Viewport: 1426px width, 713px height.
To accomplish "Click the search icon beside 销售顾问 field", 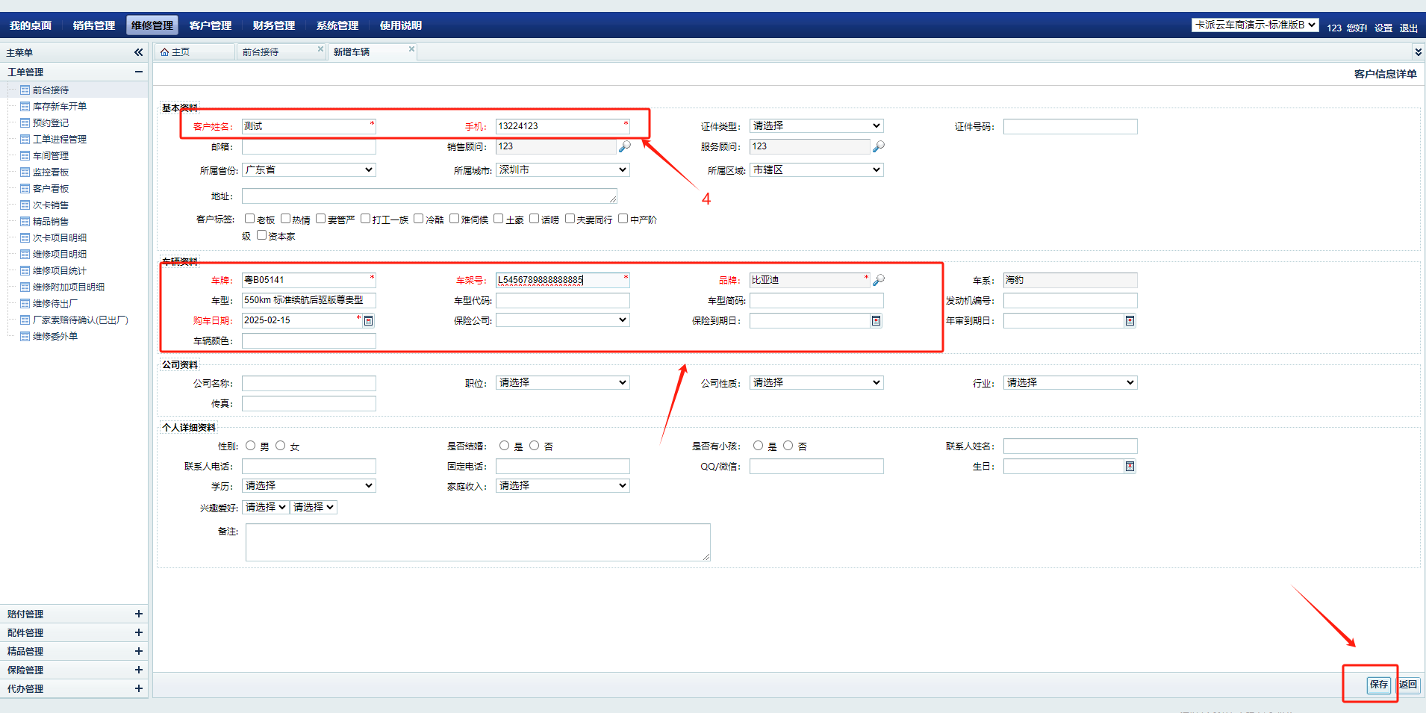I will click(x=625, y=146).
